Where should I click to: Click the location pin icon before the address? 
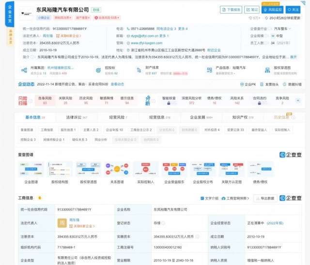128,50
